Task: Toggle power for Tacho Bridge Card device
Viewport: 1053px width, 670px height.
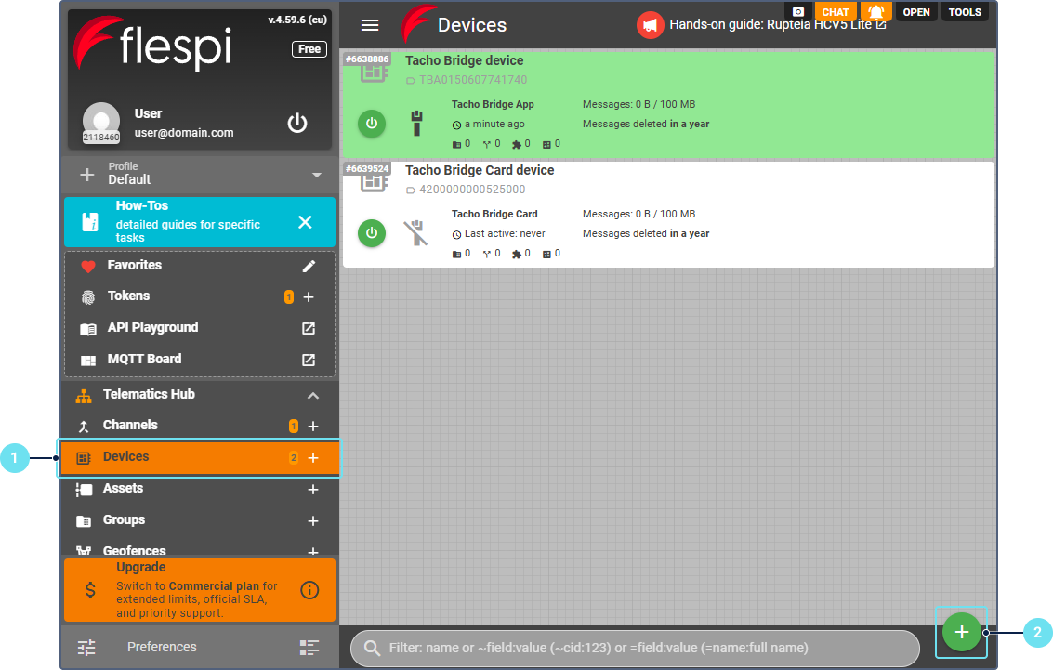Action: tap(372, 233)
